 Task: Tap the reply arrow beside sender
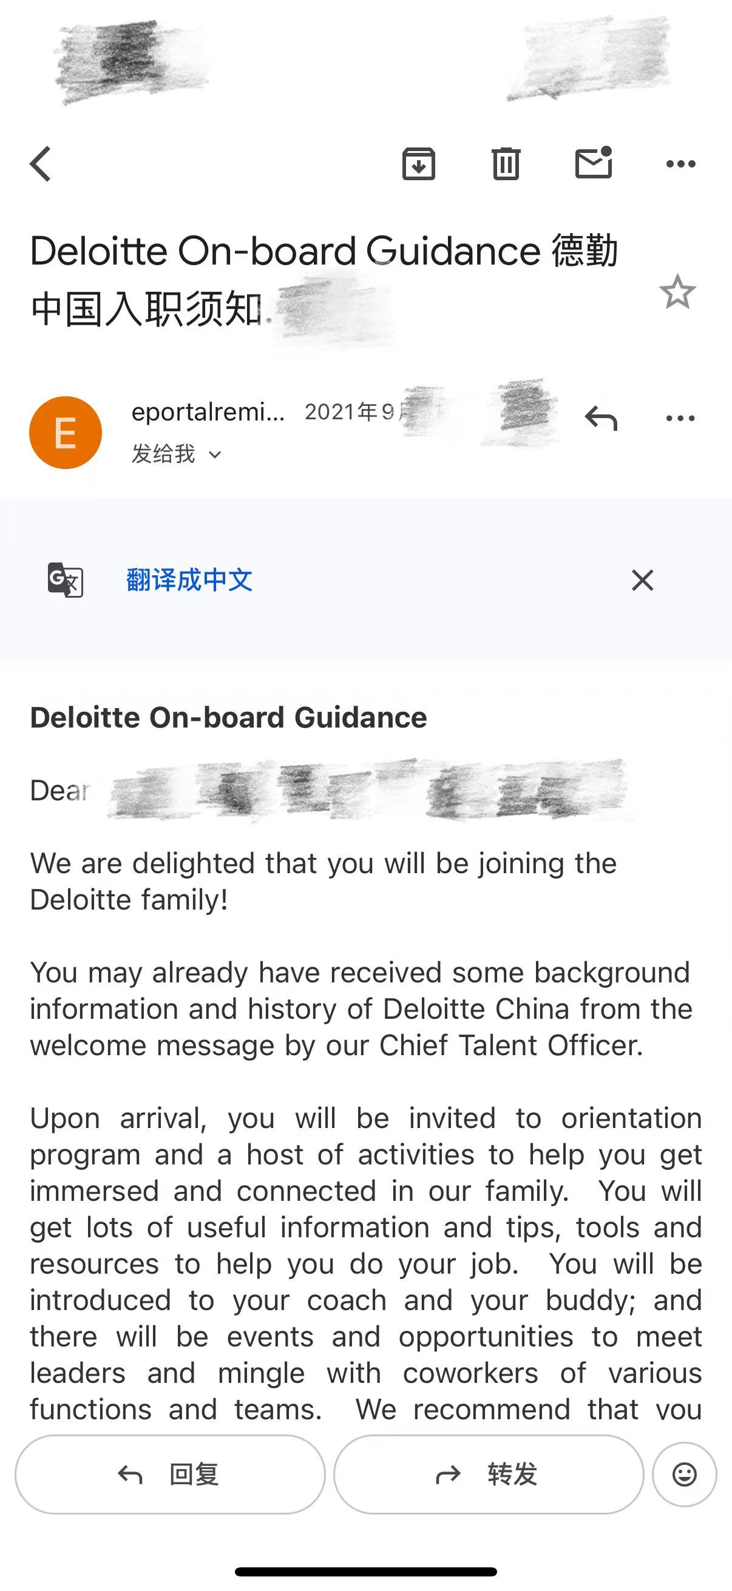pos(601,418)
